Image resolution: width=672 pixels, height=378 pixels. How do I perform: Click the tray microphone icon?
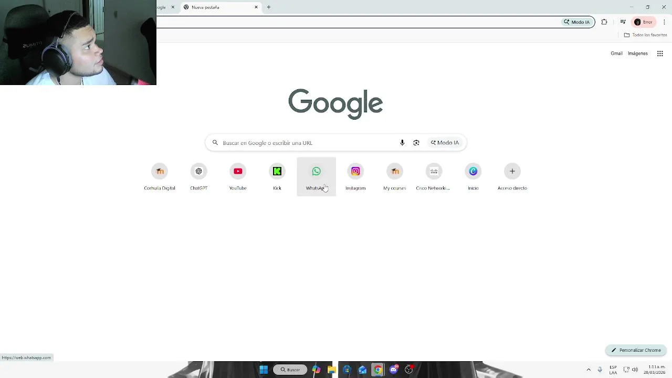coord(600,370)
